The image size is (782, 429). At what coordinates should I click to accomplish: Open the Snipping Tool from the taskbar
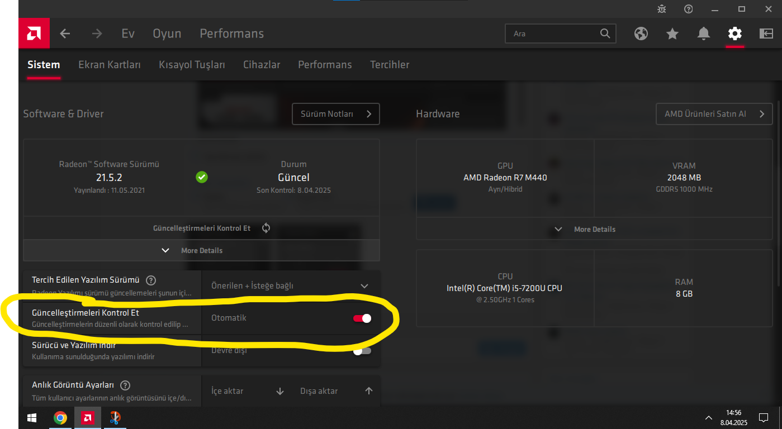point(115,418)
